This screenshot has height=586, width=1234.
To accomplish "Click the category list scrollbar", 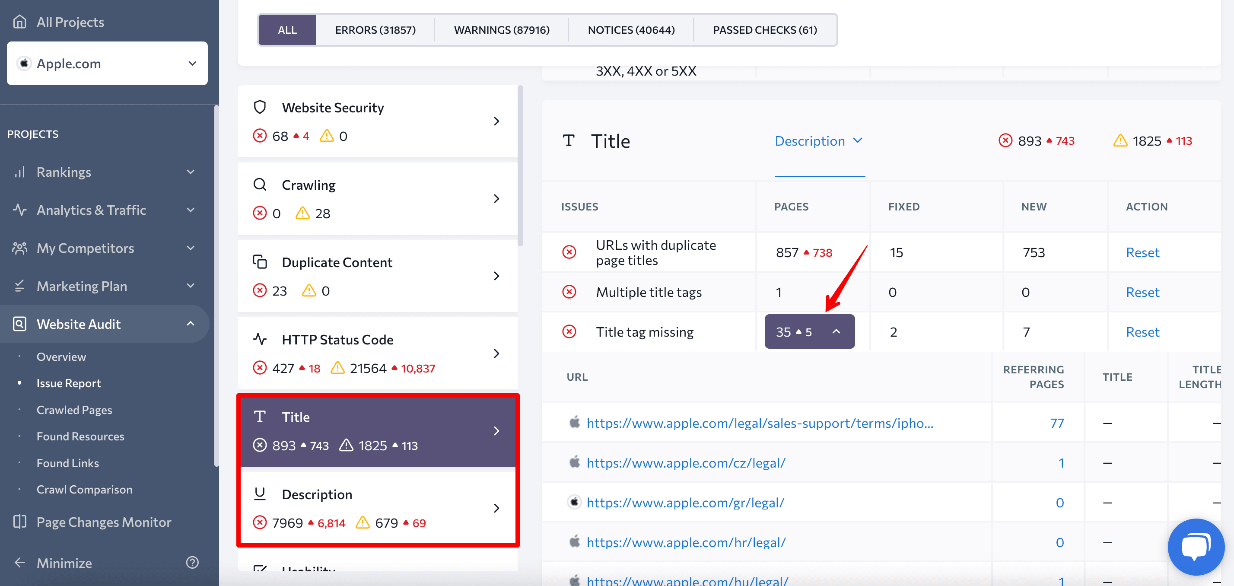I will [520, 166].
